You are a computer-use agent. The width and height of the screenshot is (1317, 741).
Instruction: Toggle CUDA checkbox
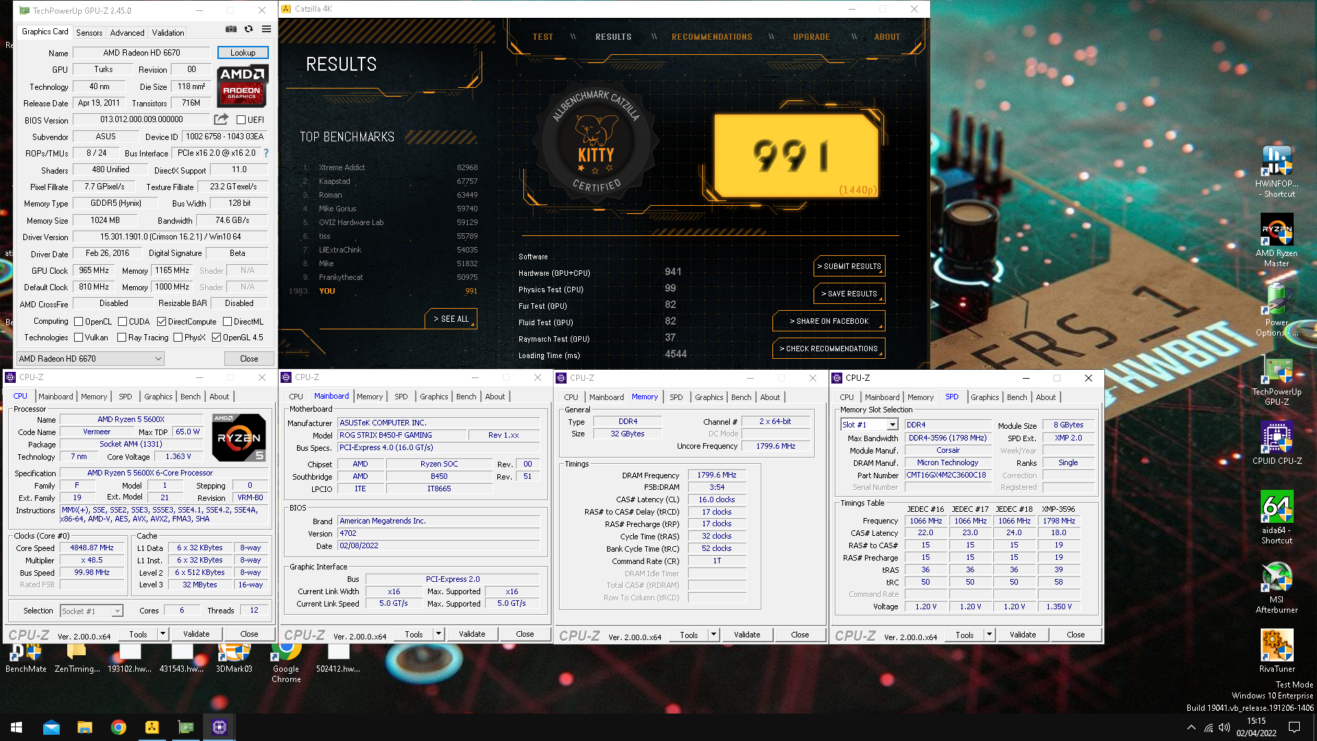coord(122,322)
